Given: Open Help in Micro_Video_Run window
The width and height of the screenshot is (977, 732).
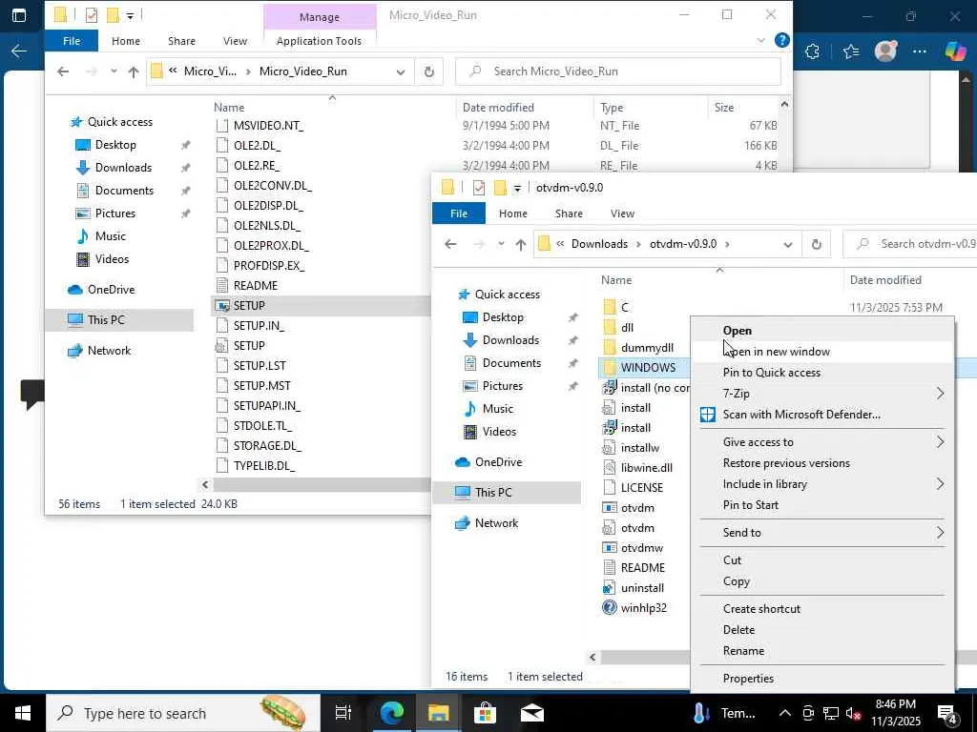Looking at the screenshot, I should pos(781,40).
